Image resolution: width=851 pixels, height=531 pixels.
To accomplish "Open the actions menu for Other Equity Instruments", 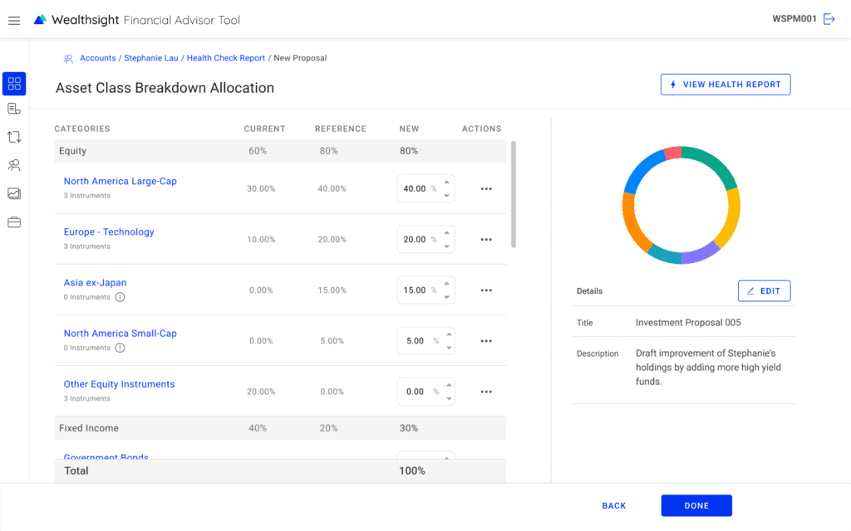I will 486,391.
